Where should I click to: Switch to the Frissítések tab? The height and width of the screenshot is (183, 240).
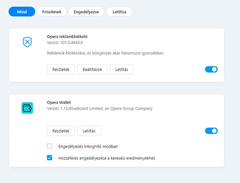pyautogui.click(x=51, y=11)
